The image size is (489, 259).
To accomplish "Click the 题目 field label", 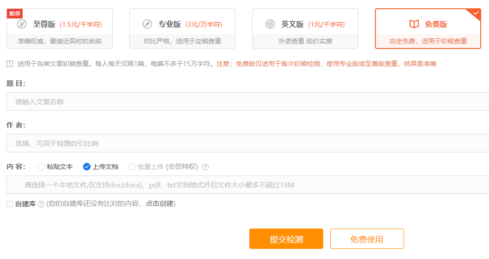I will coord(16,83).
